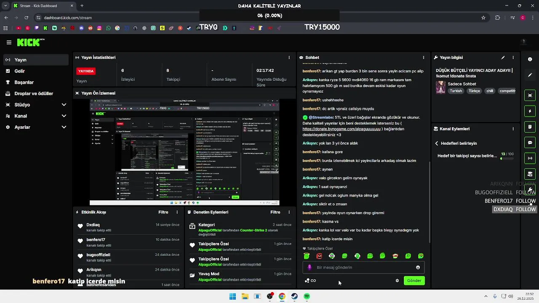
Task: Open the Discord bookmark icon
Action: pyautogui.click(x=81, y=28)
